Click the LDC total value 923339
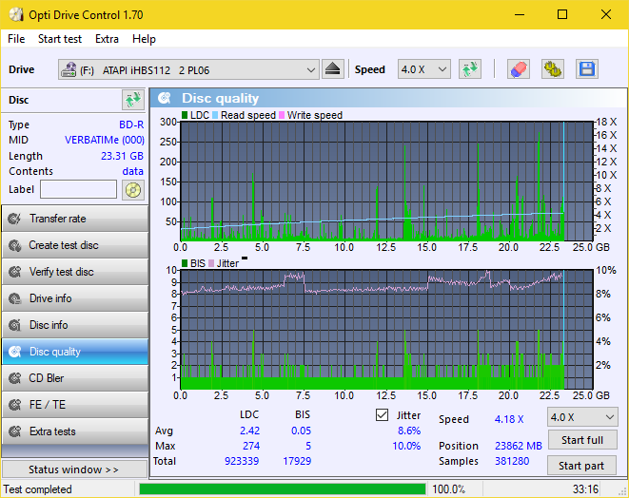629x498 pixels. 242,461
